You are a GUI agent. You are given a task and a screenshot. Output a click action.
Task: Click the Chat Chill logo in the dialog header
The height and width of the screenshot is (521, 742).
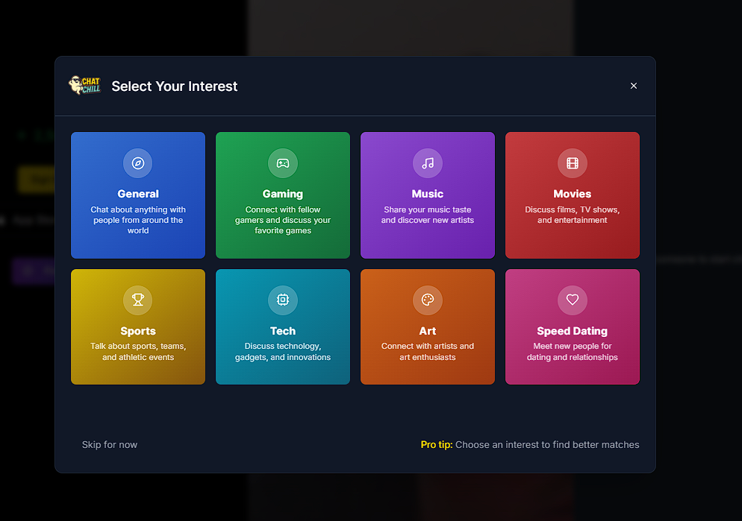pos(84,86)
